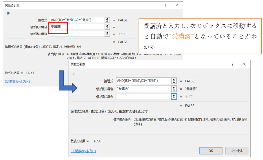This screenshot has height=160, width=263.
Task: Open この関数のヘルプ(H) link in background dialog
Action: click(x=17, y=81)
